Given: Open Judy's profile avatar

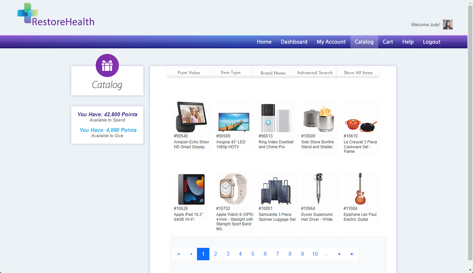Looking at the screenshot, I should pos(448,24).
